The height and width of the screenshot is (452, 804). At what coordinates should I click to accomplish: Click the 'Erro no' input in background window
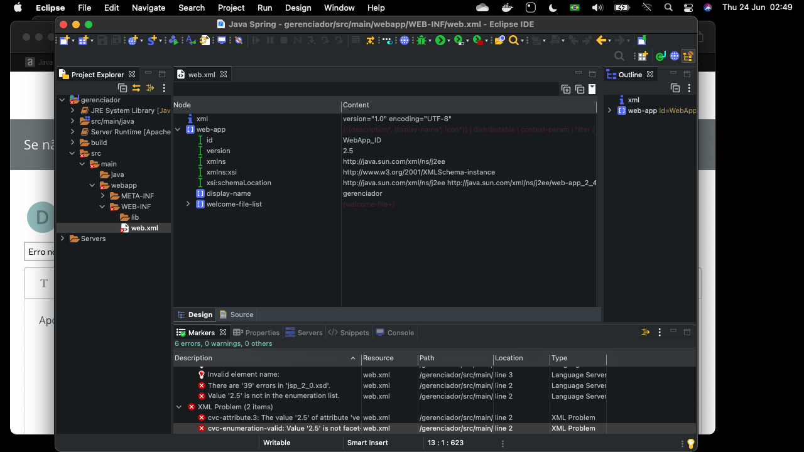[40, 252]
